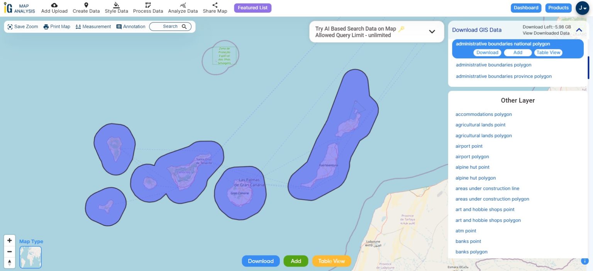
Task: Go to the Dashboard
Action: tap(526, 8)
